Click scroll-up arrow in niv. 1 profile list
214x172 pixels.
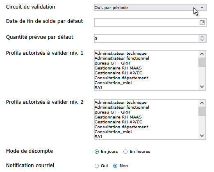(202, 54)
